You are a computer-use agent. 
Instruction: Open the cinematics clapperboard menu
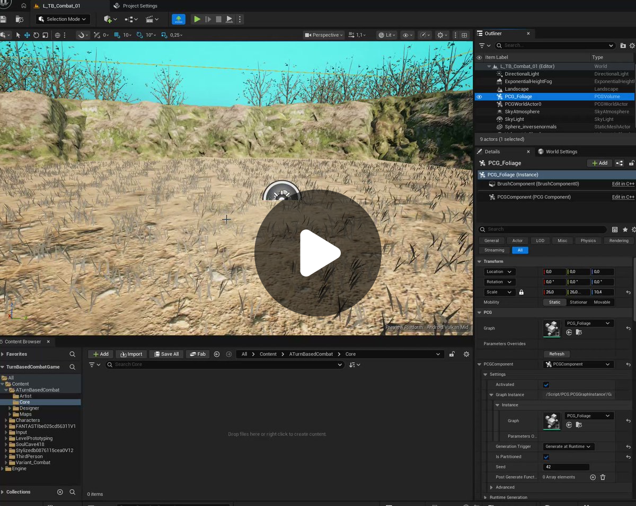coord(152,19)
